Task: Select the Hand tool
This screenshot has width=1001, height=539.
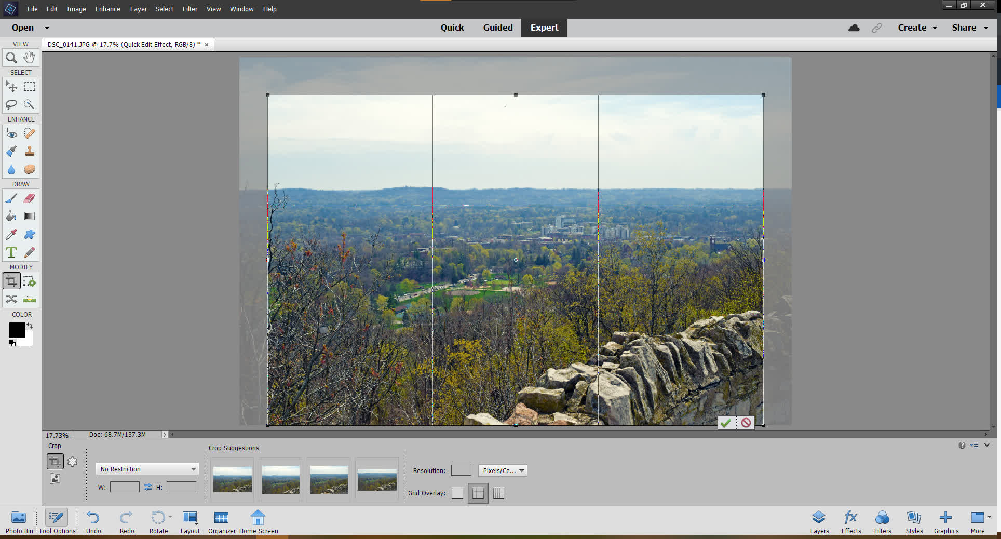Action: (29, 58)
